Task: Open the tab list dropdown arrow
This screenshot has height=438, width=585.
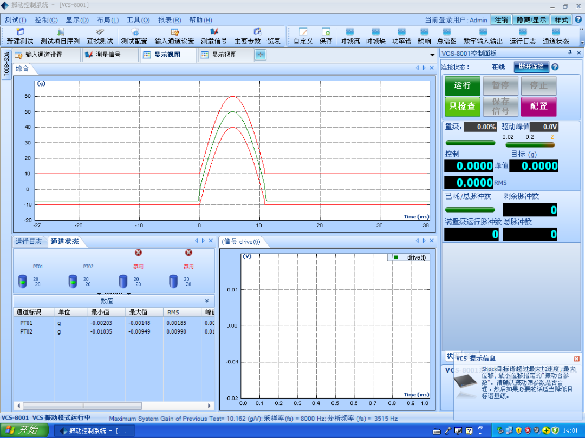Action: [432, 55]
